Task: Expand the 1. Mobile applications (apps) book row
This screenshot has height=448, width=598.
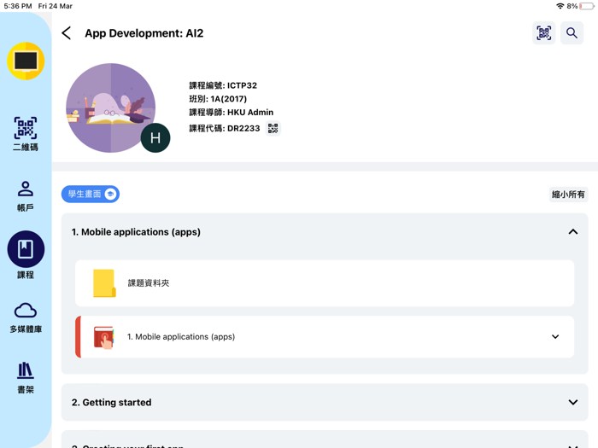Action: [x=555, y=337]
